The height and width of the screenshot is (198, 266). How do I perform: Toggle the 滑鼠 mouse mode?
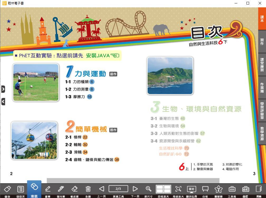point(34,188)
